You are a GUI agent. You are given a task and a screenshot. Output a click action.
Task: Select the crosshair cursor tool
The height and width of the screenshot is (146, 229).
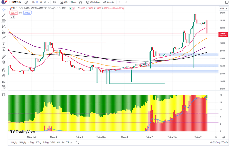pos(4,10)
